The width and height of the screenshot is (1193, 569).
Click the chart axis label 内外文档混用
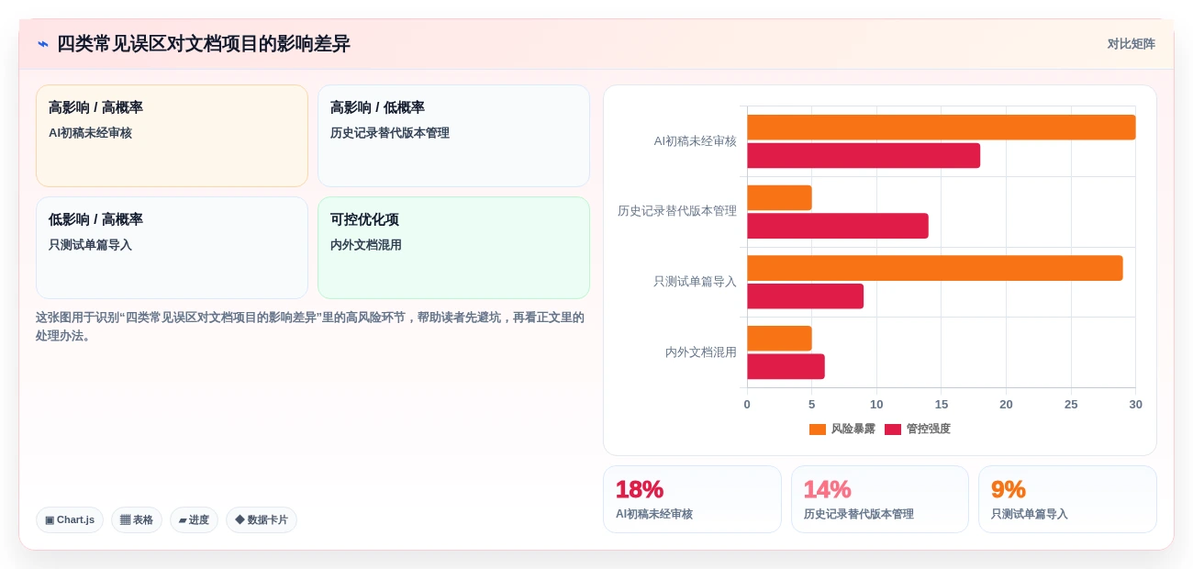(x=701, y=352)
